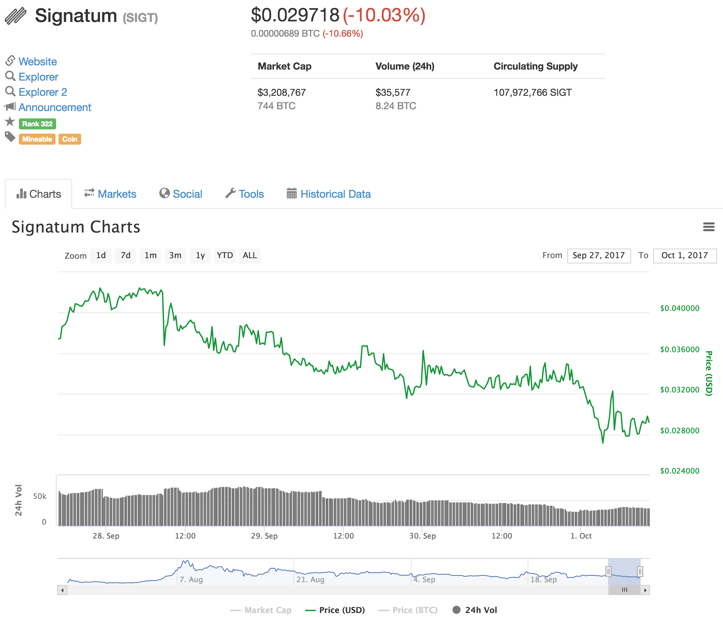723x617 pixels.
Task: Set chart zoom to YTD
Action: coord(225,255)
